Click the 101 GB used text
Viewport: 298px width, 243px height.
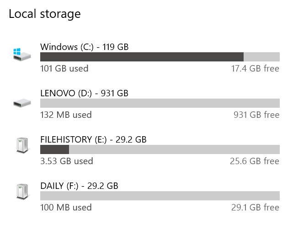64,69
